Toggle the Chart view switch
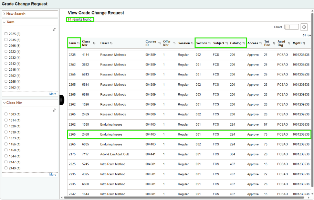The height and width of the screenshot is (200, 314). [291, 27]
